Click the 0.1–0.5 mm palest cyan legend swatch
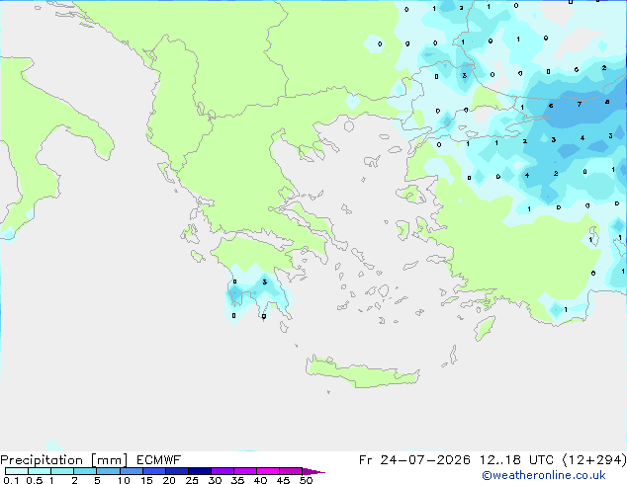This screenshot has height=484, width=627. pyautogui.click(x=17, y=471)
